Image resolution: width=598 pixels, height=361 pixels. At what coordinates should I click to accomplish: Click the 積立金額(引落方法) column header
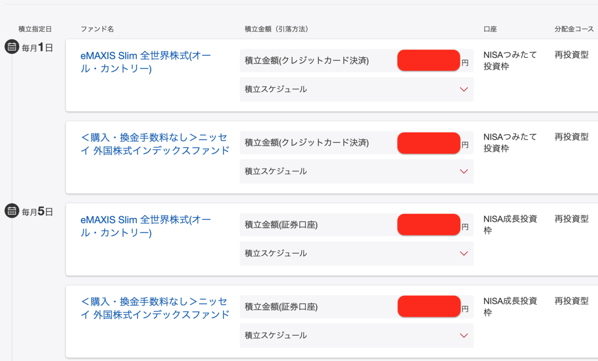(277, 29)
